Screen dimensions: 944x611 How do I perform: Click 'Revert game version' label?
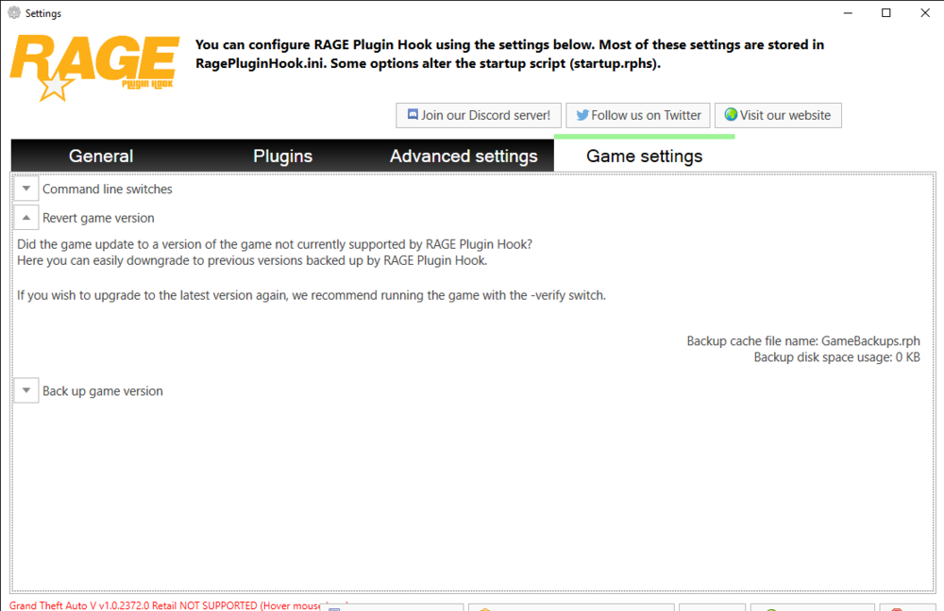click(98, 218)
